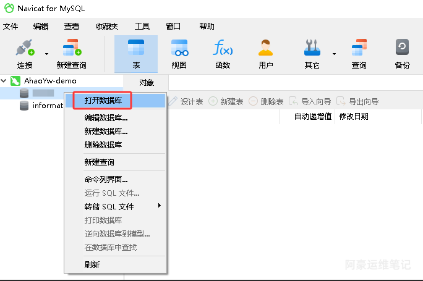Expand the Others (其它) dropdown arrow
Screen dimensions: 423x281
[334, 54]
